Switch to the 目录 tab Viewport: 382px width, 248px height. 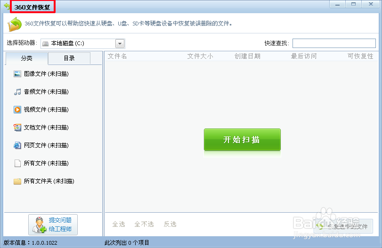69,58
